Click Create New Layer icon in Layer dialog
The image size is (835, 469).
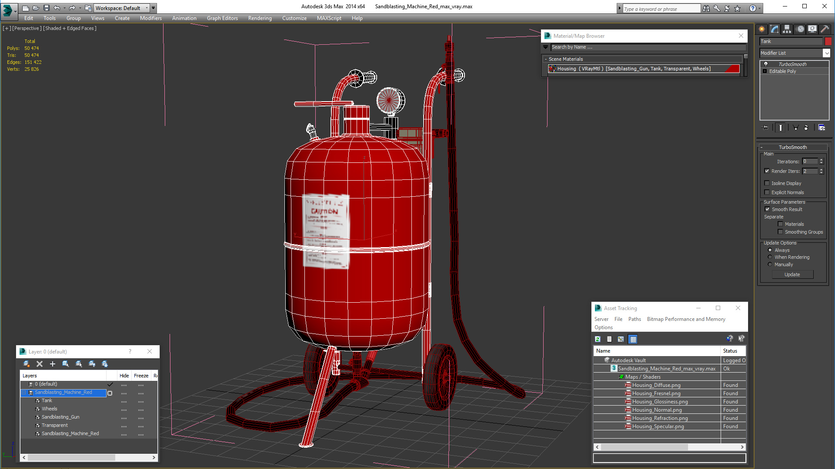pos(27,364)
